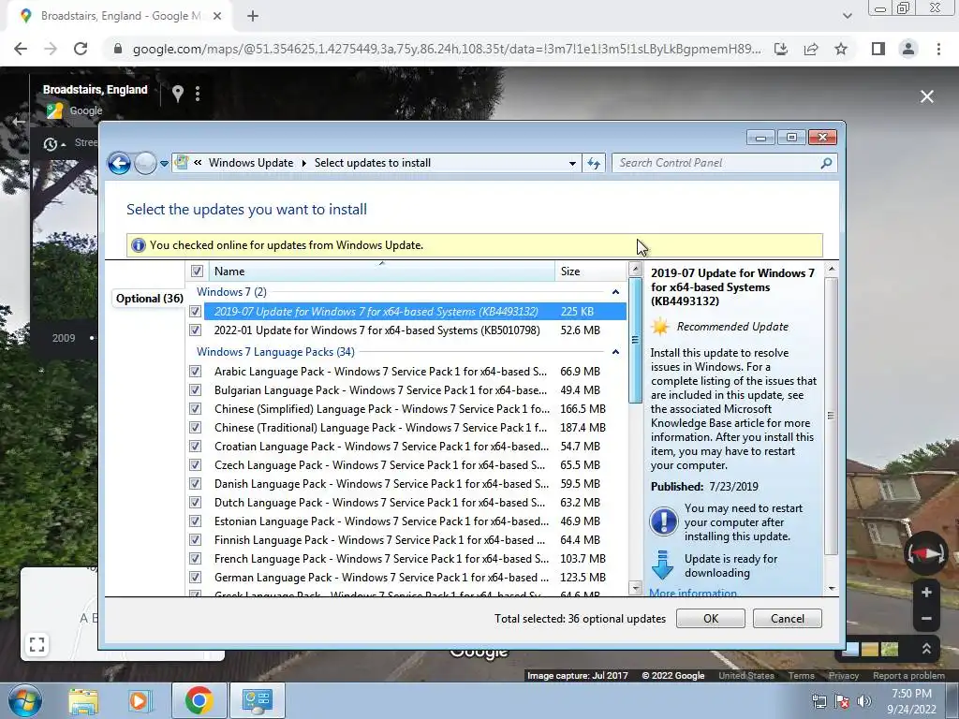The image size is (959, 719).
Task: Click the refresh icon beside the address bar
Action: pos(594,163)
